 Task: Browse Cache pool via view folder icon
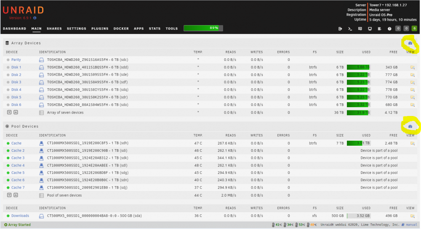412,143
